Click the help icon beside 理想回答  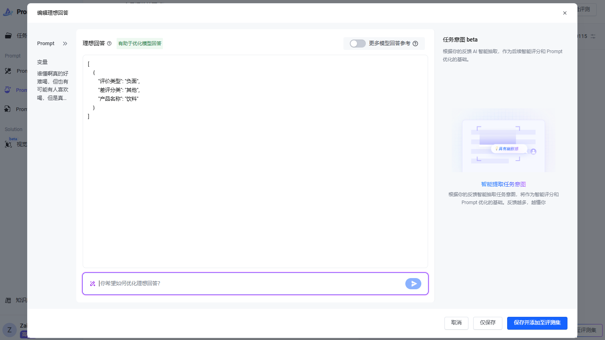click(109, 44)
